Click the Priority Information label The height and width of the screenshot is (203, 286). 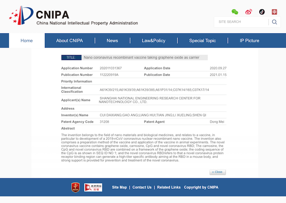[x=77, y=81]
